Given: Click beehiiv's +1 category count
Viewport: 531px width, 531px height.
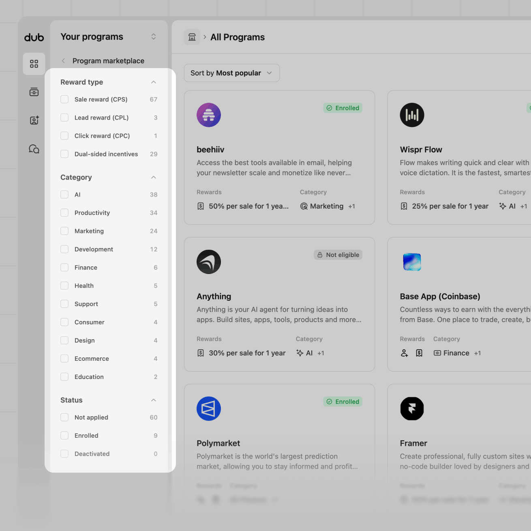Looking at the screenshot, I should point(351,206).
